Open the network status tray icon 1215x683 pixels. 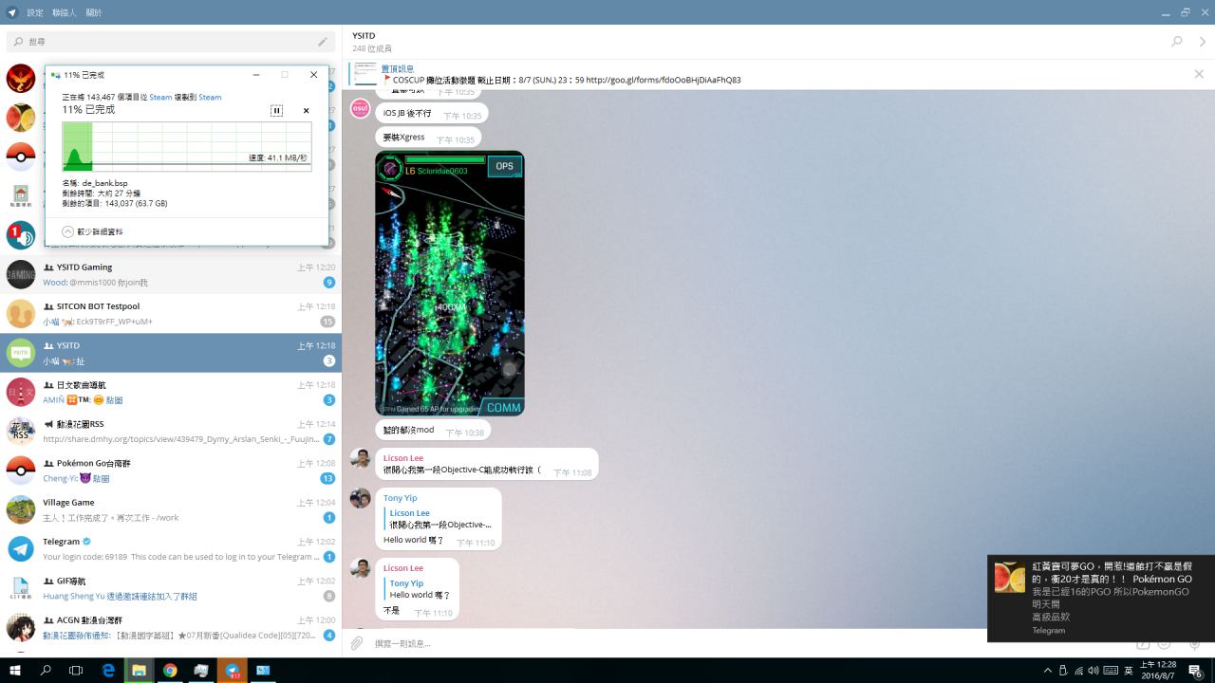pyautogui.click(x=1078, y=671)
